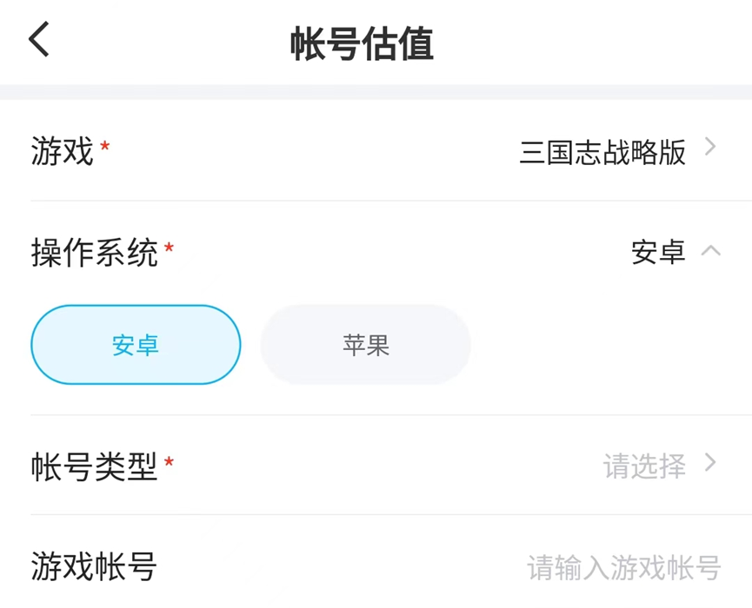Click the 安卓 value beside 操作系统
The width and height of the screenshot is (752, 608).
(658, 253)
